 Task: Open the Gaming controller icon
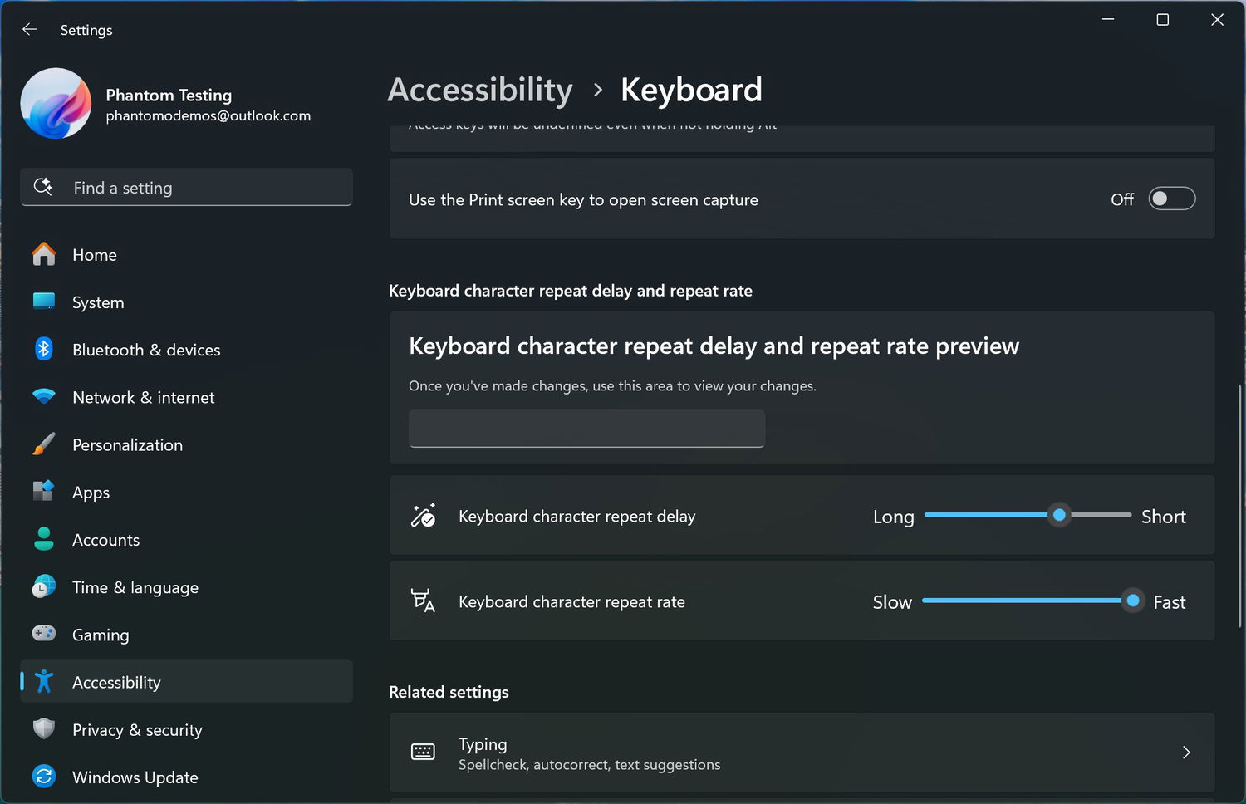click(44, 634)
